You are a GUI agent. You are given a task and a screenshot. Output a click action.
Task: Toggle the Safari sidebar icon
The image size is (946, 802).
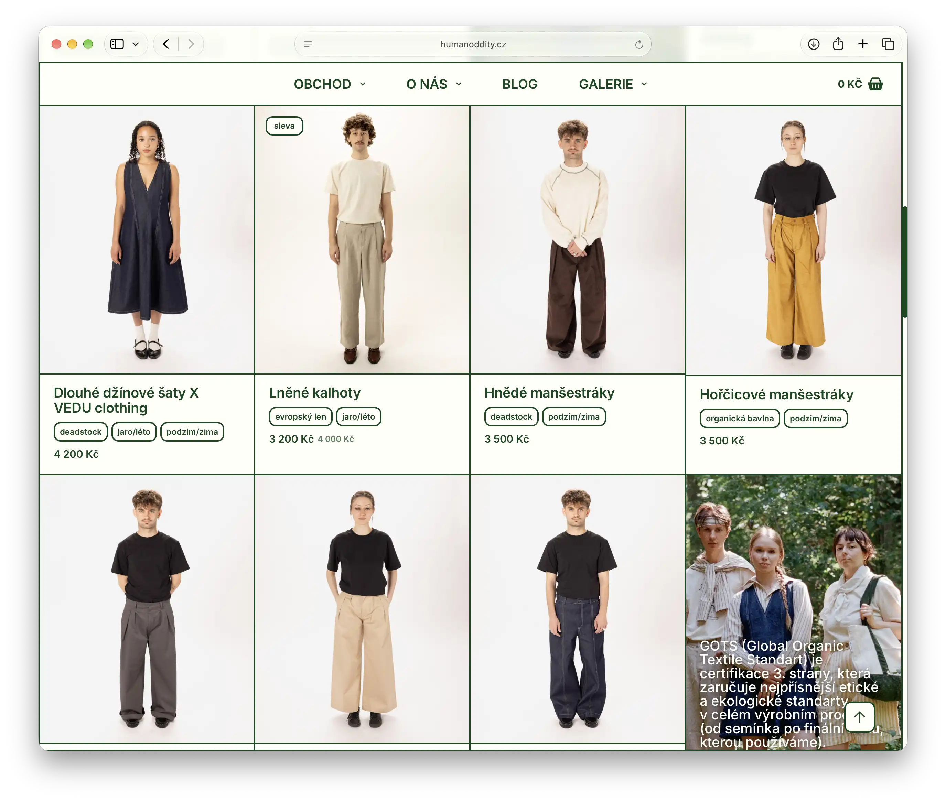pyautogui.click(x=117, y=44)
